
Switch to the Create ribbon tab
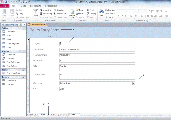pyautogui.click(x=23, y=6)
